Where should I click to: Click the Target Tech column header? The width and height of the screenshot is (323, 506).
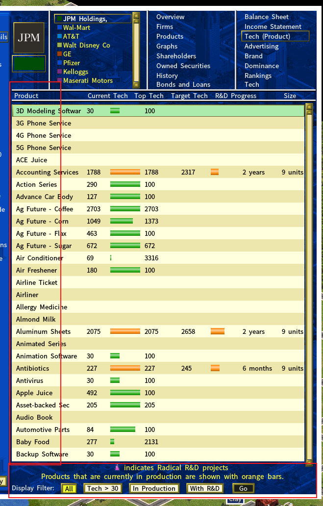point(189,96)
